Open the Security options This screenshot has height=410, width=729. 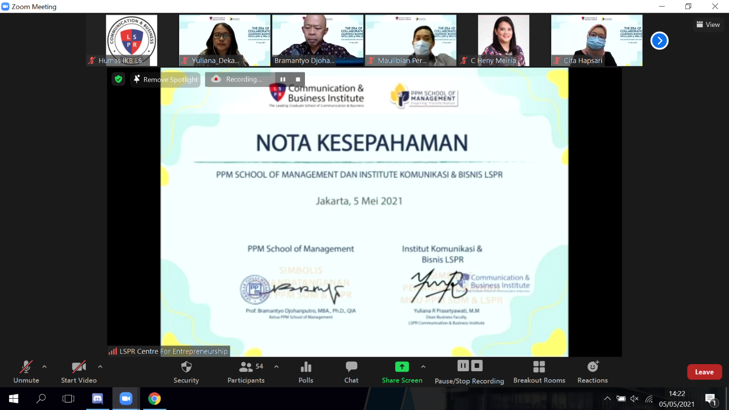[185, 372]
